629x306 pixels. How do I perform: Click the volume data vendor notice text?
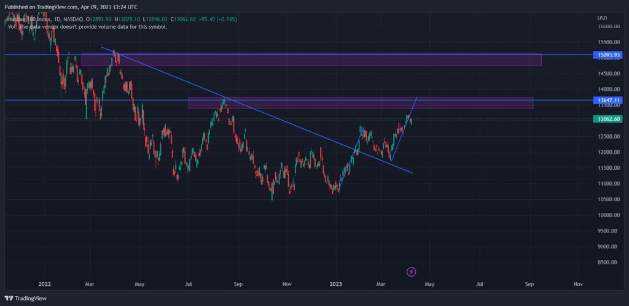click(87, 27)
